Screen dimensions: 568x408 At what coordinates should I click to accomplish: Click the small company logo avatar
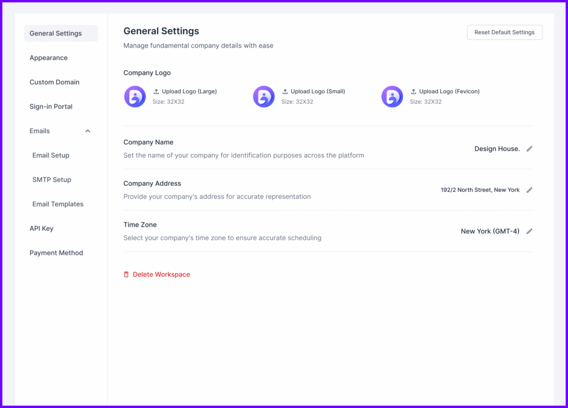tap(263, 96)
